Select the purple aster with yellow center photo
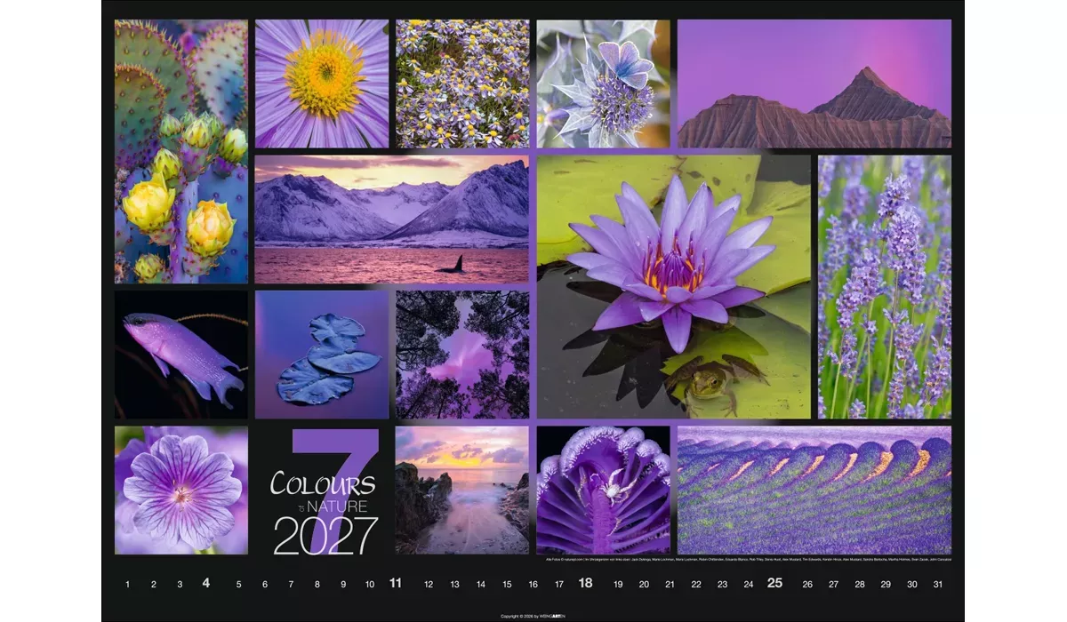This screenshot has height=622, width=1067. point(322,84)
